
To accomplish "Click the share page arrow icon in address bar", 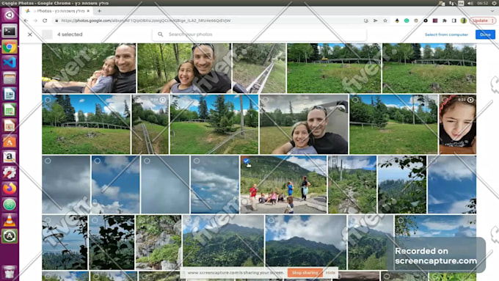I will pyautogui.click(x=376, y=21).
